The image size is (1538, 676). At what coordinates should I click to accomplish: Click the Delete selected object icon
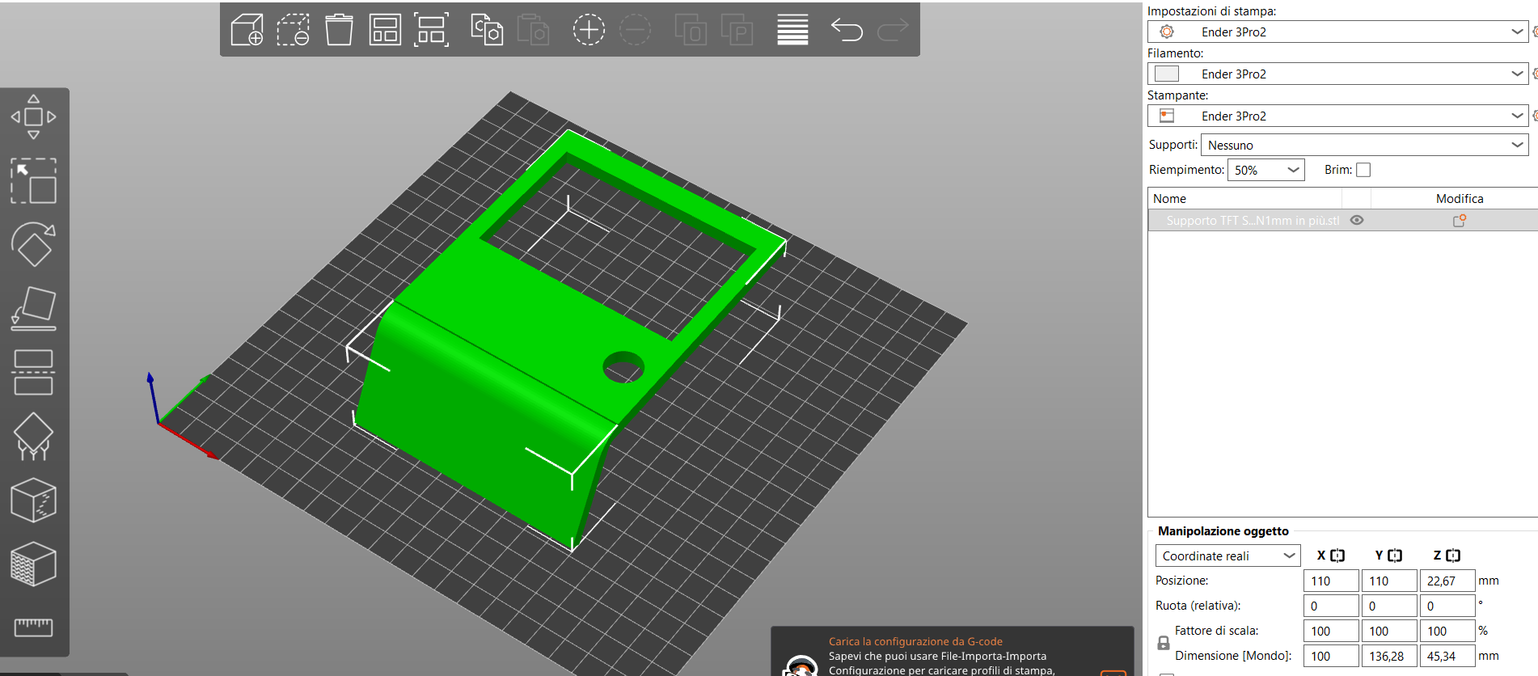coord(293,30)
